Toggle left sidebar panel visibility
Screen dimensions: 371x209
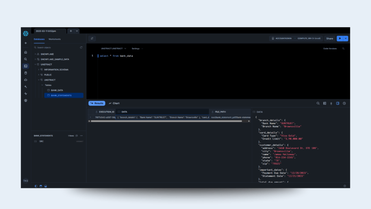(x=36, y=186)
